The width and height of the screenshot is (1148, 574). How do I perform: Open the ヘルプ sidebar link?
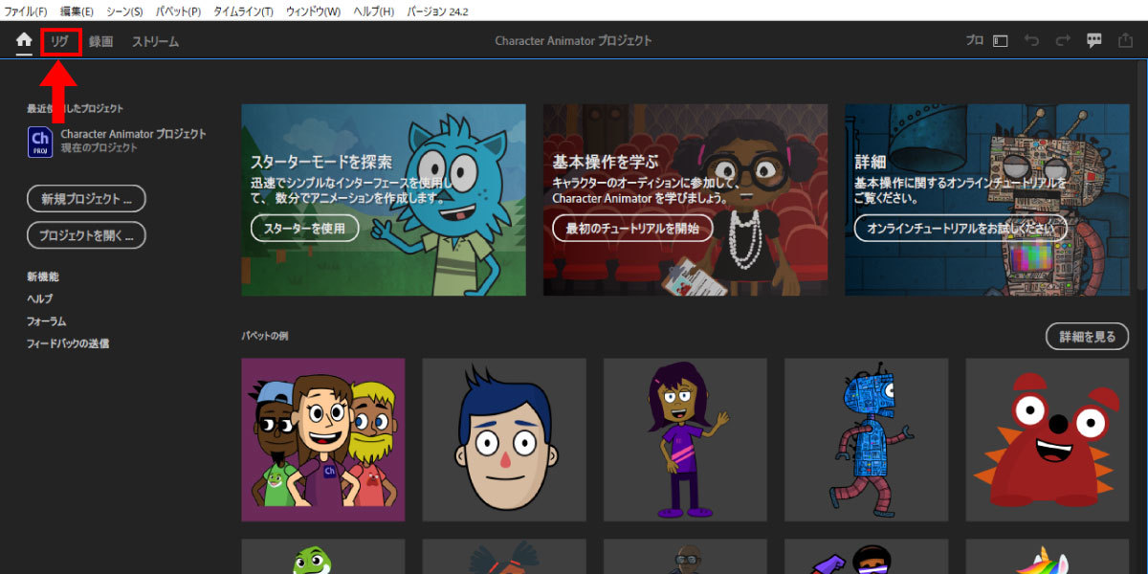tap(40, 298)
